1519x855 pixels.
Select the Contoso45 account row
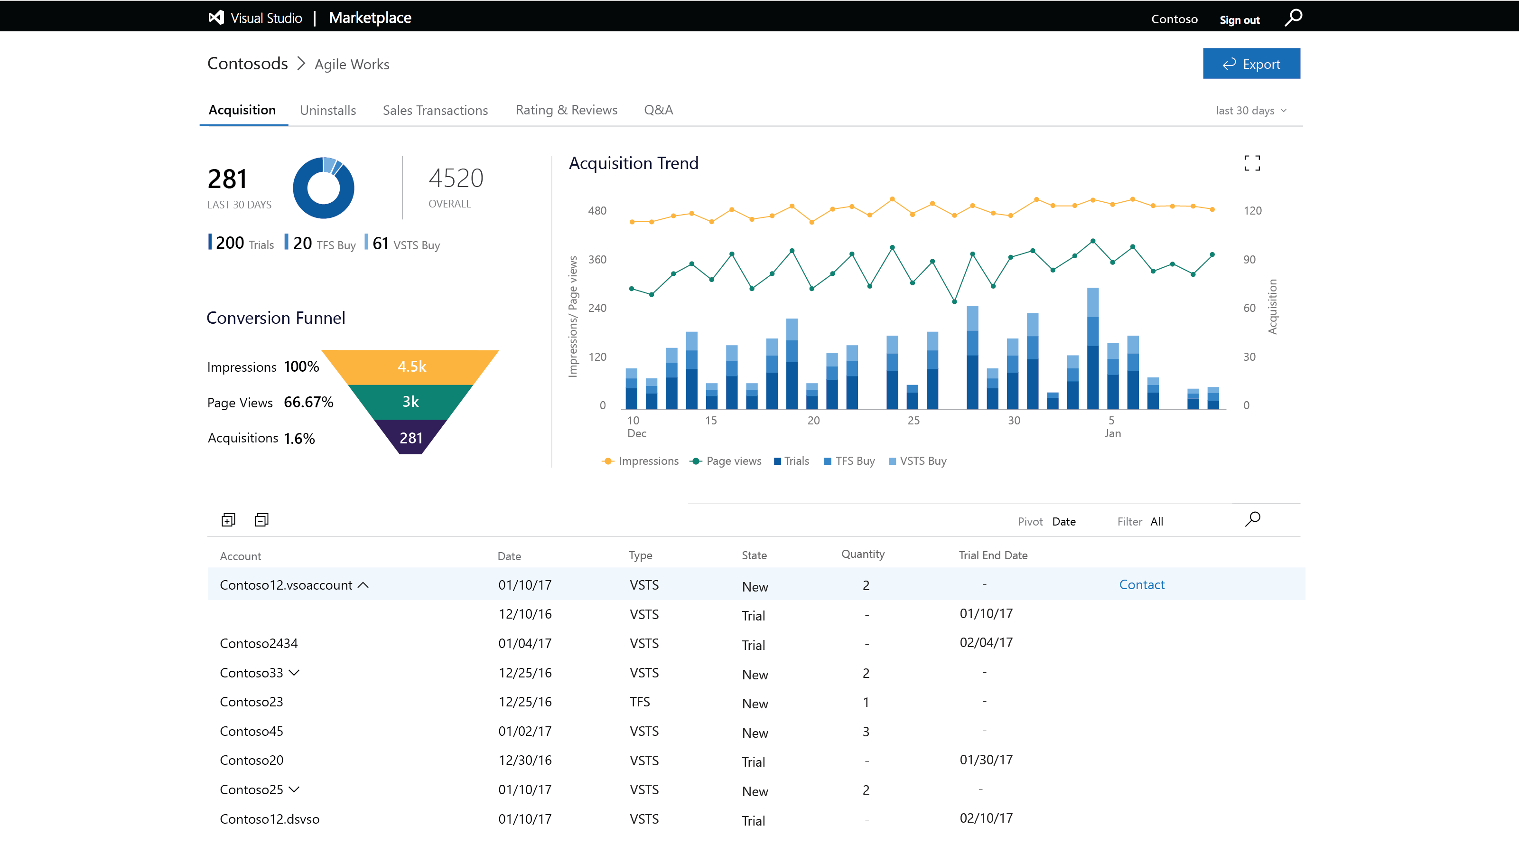tap(756, 731)
